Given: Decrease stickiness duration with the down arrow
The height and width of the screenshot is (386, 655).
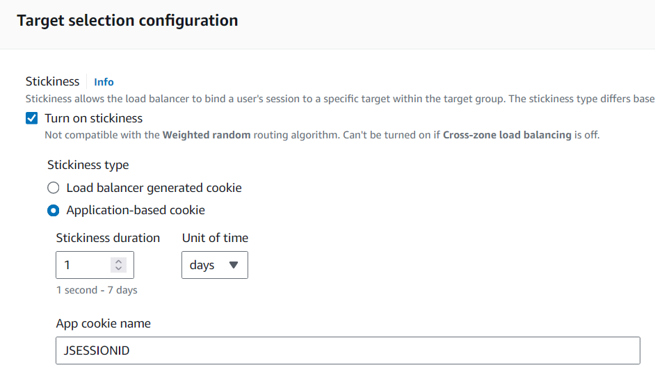Looking at the screenshot, I should pos(119,268).
